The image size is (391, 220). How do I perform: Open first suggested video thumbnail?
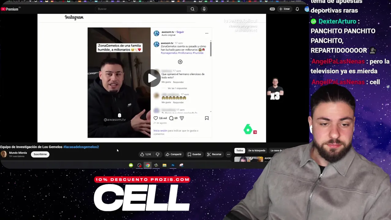pyautogui.click(x=249, y=159)
